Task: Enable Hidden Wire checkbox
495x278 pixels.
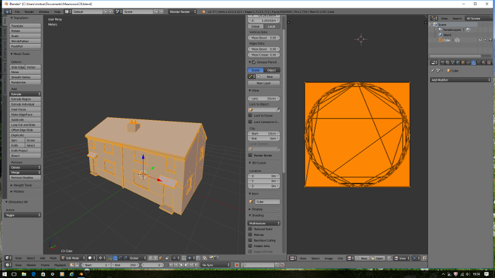Action: [251, 246]
